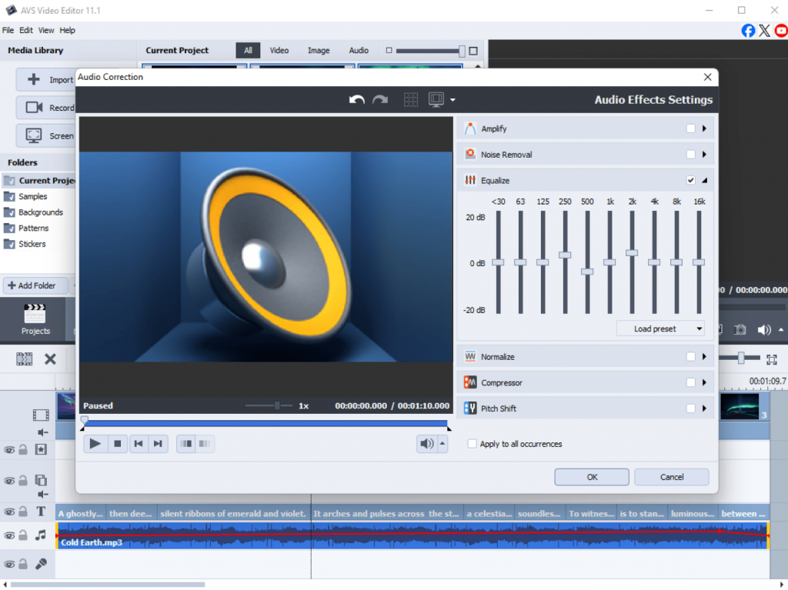The width and height of the screenshot is (788, 590).
Task: Open the preview display mode icon
Action: click(x=436, y=100)
